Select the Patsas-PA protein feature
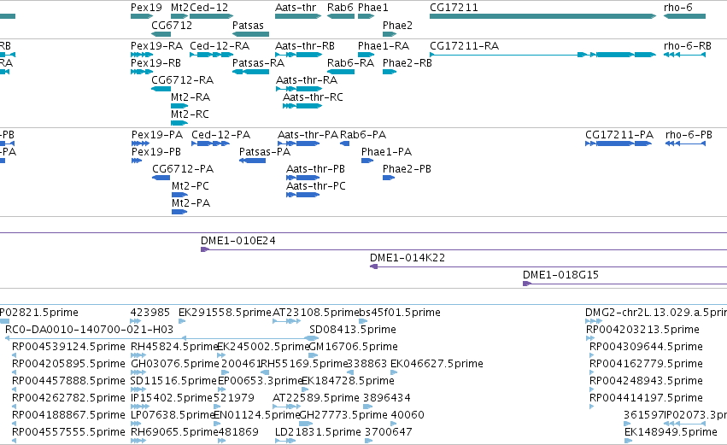This screenshot has height=445, width=727. click(252, 161)
